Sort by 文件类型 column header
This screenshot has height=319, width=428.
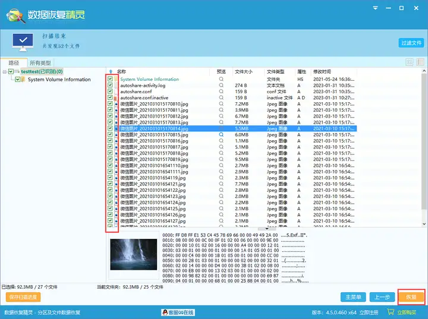[x=275, y=71]
